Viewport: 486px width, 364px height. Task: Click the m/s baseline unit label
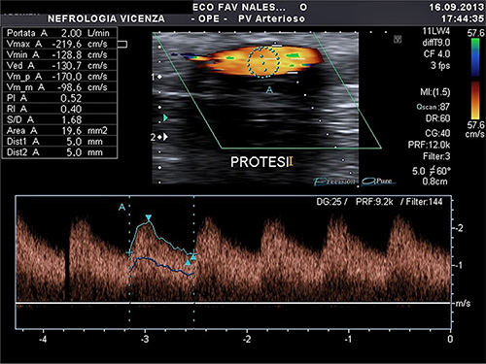click(x=463, y=304)
